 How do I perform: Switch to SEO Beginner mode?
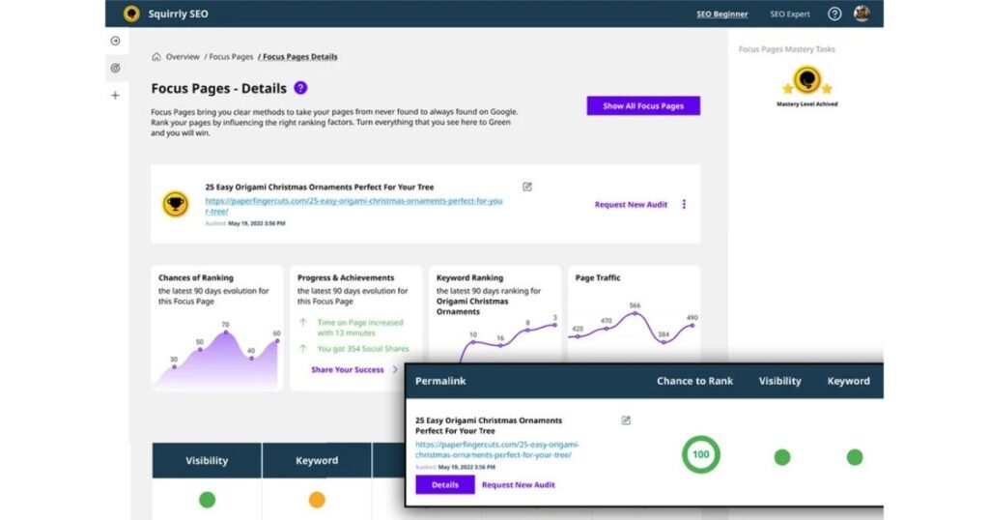point(722,14)
